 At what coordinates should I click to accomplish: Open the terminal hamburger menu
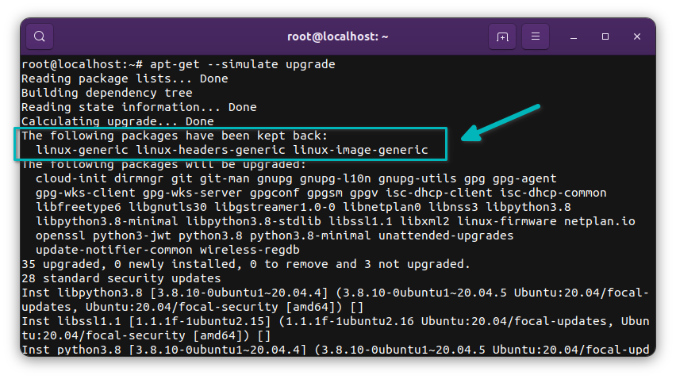[536, 36]
